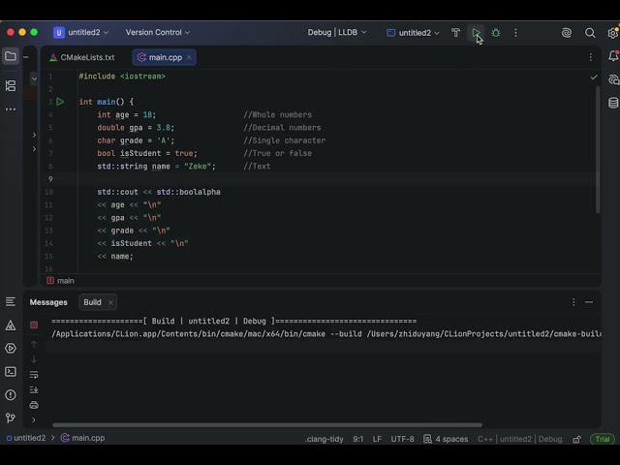Screen dimensions: 620x465
Task: Open Git version control tool window
Action: point(11,418)
